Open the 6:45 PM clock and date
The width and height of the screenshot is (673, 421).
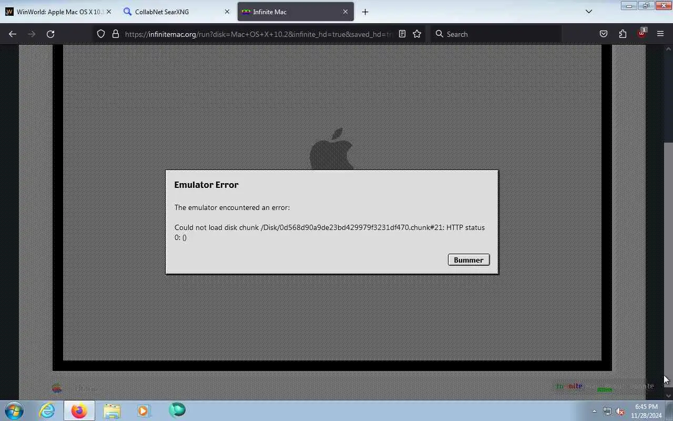646,411
